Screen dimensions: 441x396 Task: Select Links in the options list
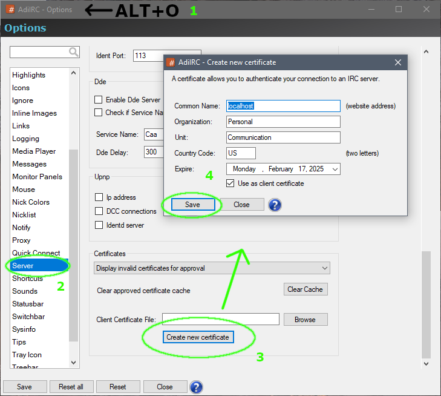tap(21, 126)
